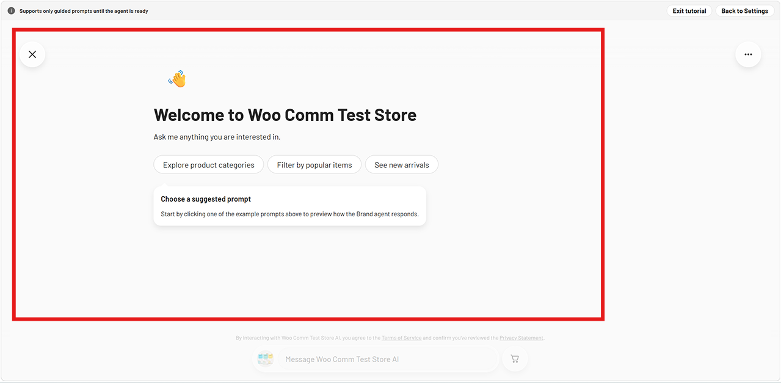Click the info icon beside guided prompts notice
The height and width of the screenshot is (383, 781).
coord(11,11)
